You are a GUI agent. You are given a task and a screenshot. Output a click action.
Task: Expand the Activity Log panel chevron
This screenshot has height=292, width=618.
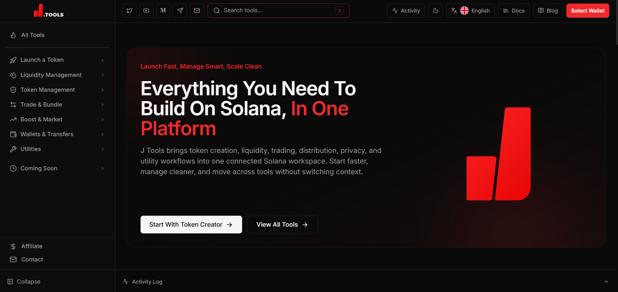tap(606, 282)
